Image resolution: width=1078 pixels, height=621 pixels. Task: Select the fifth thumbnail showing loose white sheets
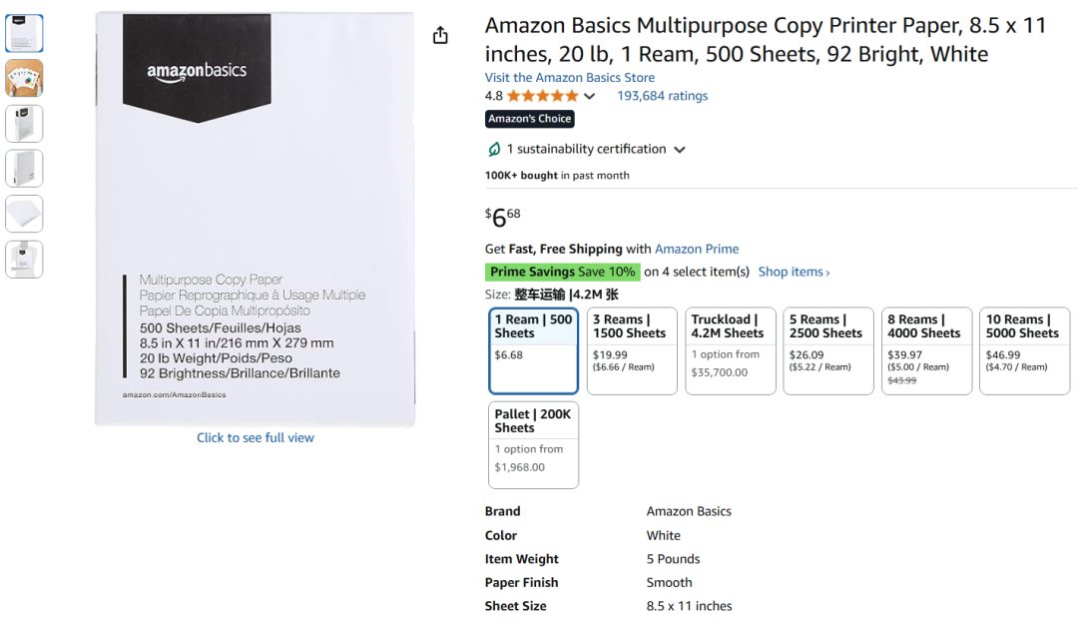[x=24, y=214]
